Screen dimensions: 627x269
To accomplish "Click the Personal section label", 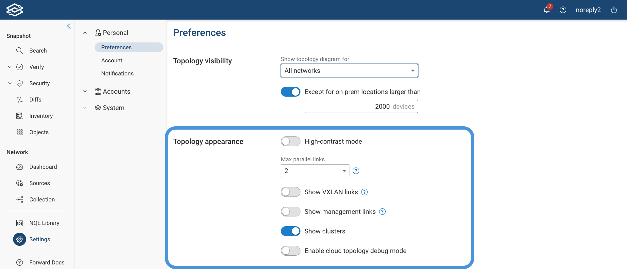I will coord(116,33).
